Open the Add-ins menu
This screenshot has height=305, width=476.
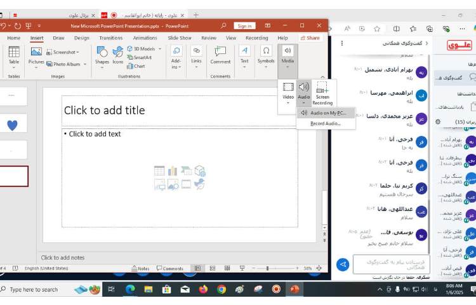(176, 58)
